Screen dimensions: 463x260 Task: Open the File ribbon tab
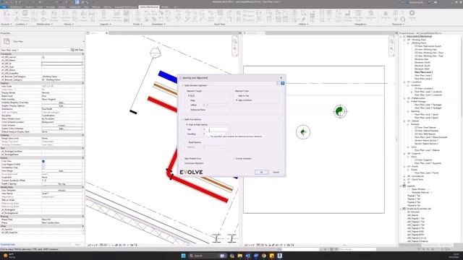pos(4,6)
